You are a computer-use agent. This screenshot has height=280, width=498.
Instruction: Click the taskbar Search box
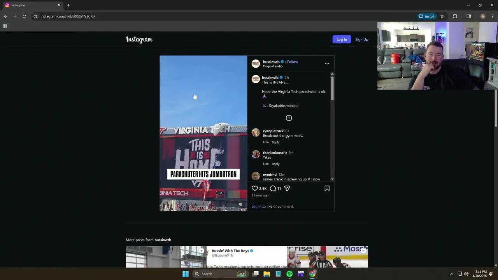click(x=220, y=274)
